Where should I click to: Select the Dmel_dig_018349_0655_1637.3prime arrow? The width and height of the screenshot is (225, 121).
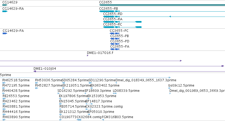(x=116, y=83)
